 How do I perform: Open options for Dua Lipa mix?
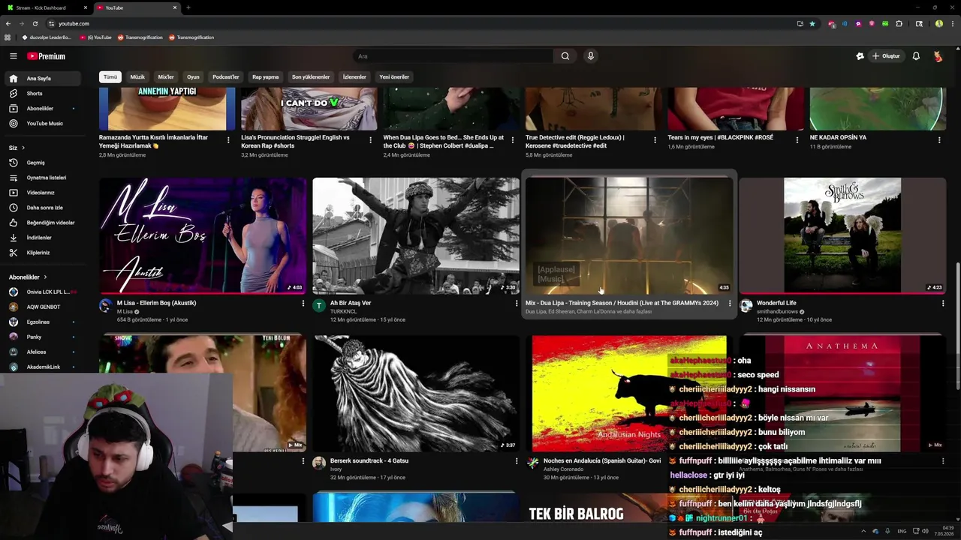[730, 303]
